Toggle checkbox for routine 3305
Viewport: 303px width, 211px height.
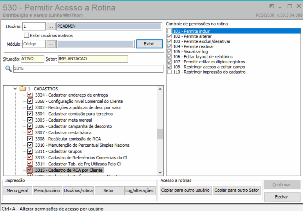point(30,120)
